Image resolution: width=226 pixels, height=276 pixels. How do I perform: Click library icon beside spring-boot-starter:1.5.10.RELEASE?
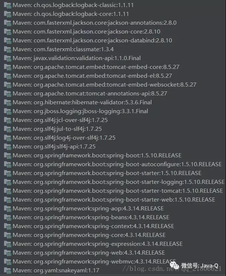pyautogui.click(x=8, y=173)
